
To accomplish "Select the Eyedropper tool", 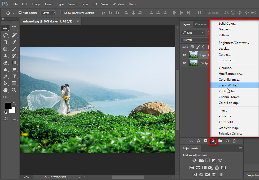I will pyautogui.click(x=14, y=42).
